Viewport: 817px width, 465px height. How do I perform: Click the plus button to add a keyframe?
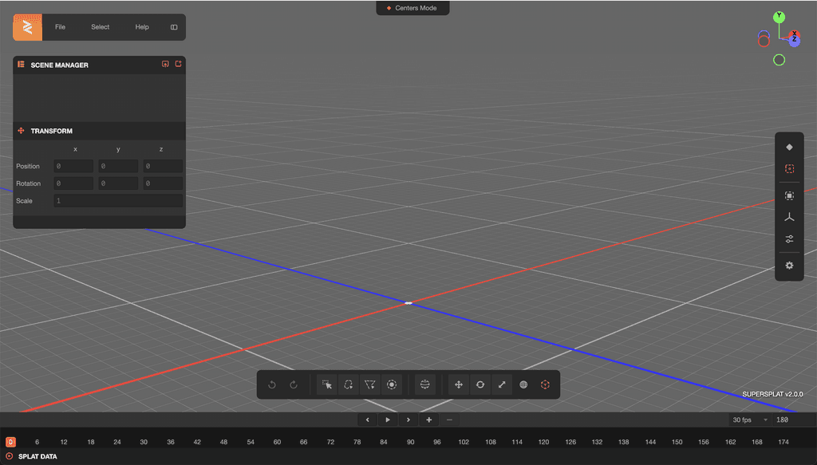point(428,419)
